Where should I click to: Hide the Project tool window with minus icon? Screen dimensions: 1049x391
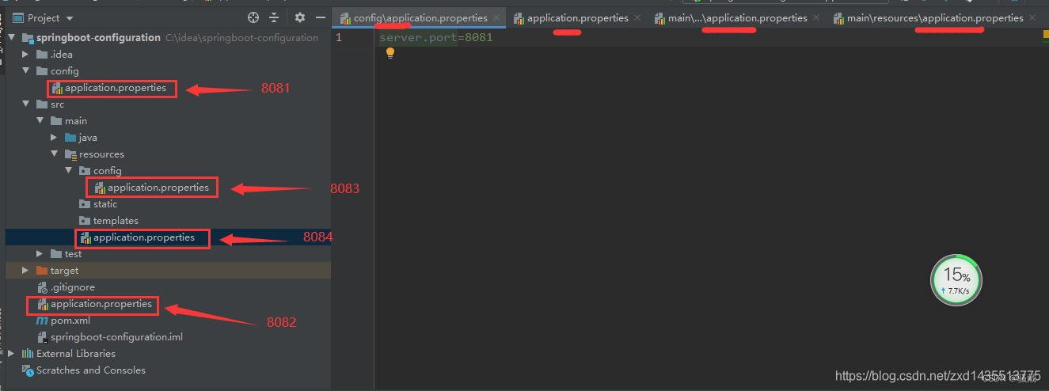320,17
